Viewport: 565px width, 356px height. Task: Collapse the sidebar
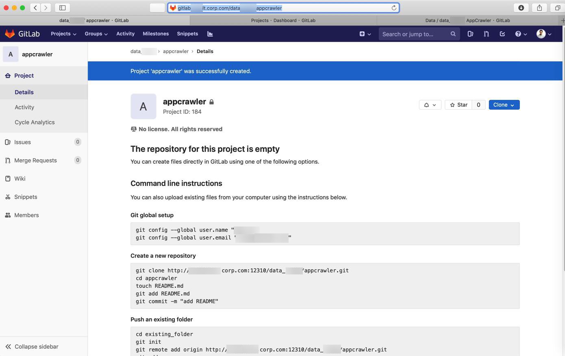point(43,347)
